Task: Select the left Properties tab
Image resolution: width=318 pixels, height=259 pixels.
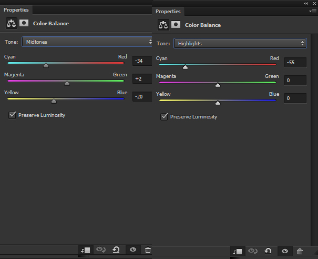Action: (x=16, y=9)
